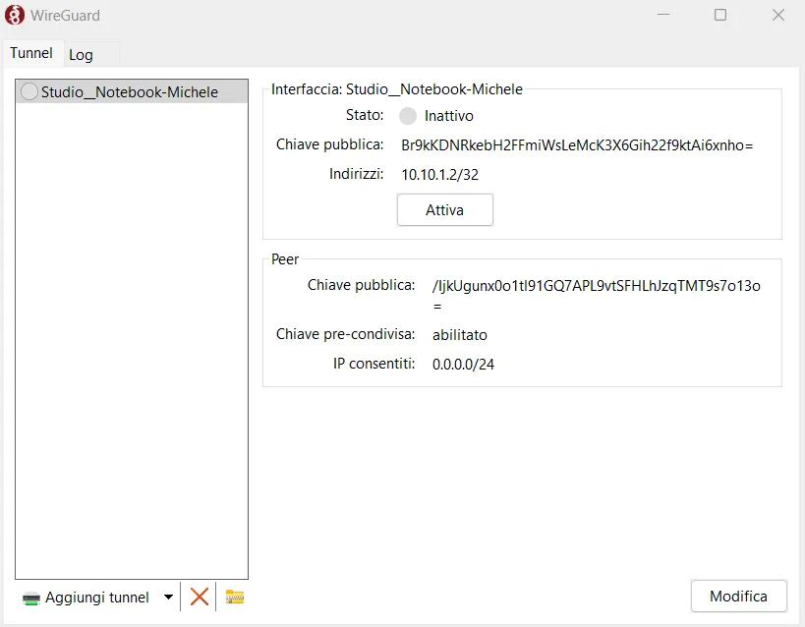The image size is (805, 627).
Task: Select the Studio__Notebook-Michele tunnel entry
Action: pos(128,90)
